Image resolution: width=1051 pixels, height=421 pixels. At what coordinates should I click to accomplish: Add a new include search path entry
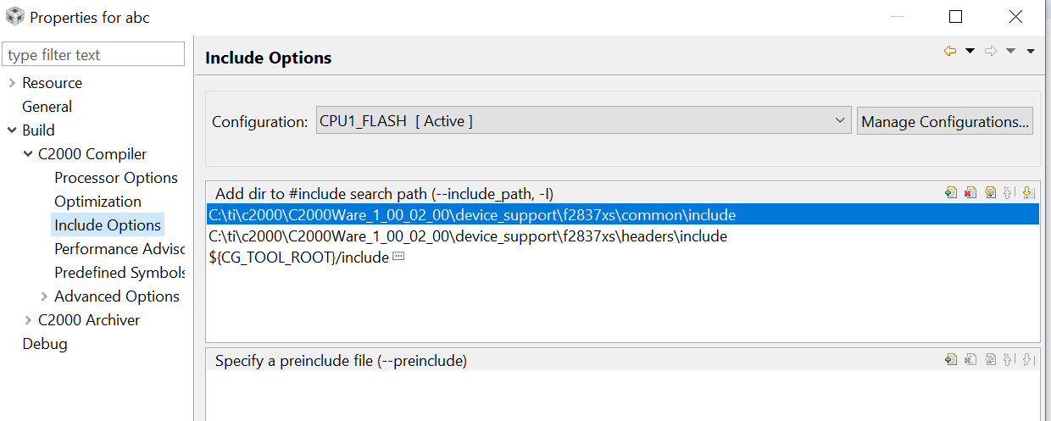pos(951,193)
